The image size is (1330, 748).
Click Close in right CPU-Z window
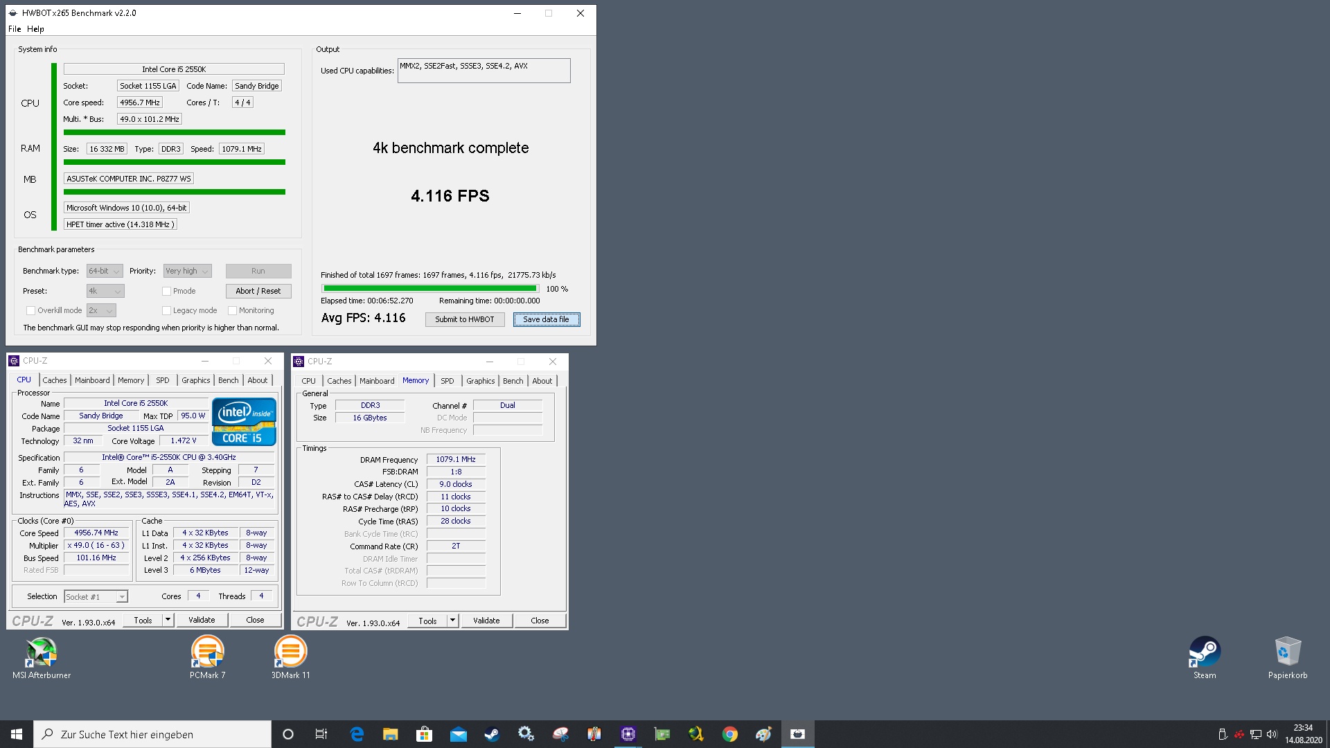pyautogui.click(x=540, y=621)
